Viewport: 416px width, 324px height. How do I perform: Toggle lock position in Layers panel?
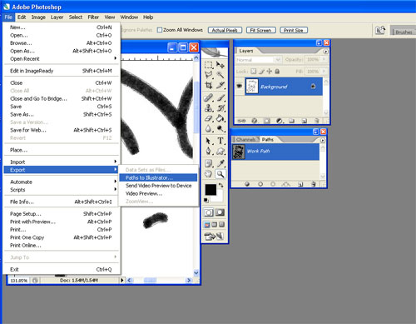coord(270,71)
